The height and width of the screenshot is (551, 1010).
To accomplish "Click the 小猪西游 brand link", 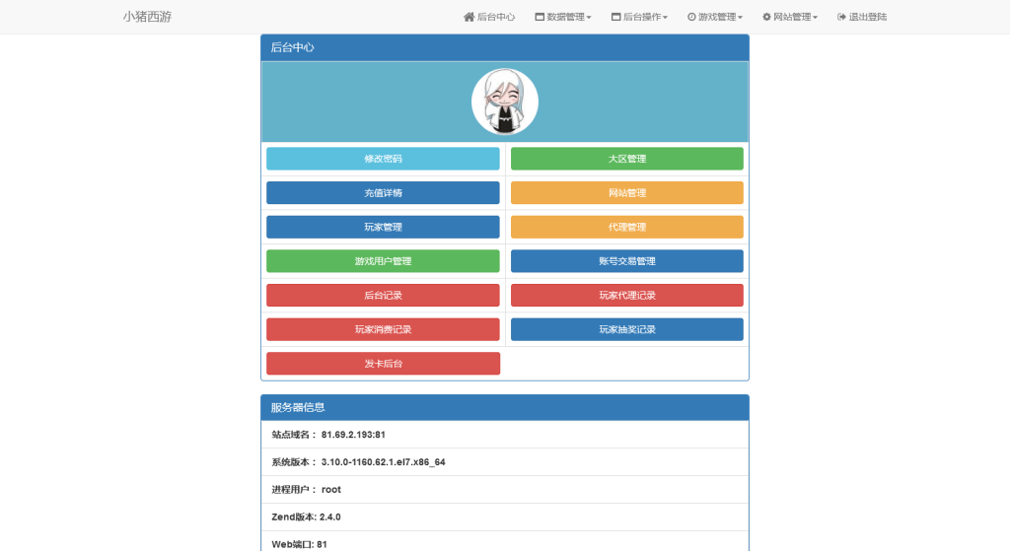I will pyautogui.click(x=148, y=17).
